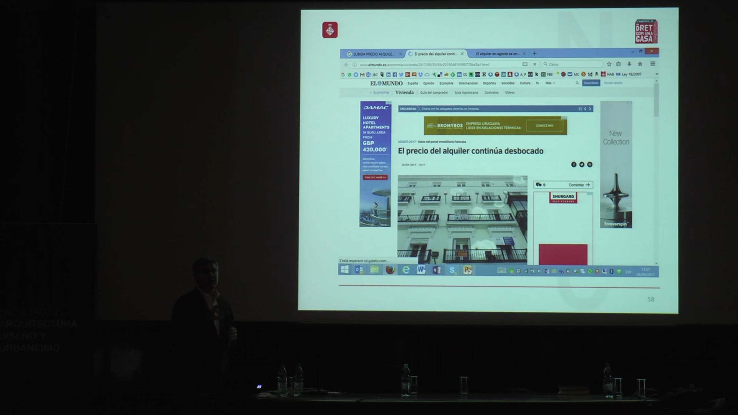Click the Firefox icon in the taskbar

point(390,270)
